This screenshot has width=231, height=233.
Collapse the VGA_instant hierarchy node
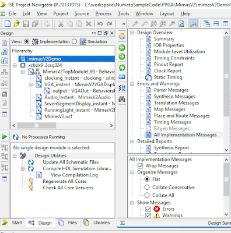tap(30, 84)
